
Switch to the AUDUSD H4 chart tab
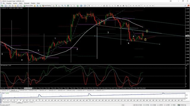[100, 90]
